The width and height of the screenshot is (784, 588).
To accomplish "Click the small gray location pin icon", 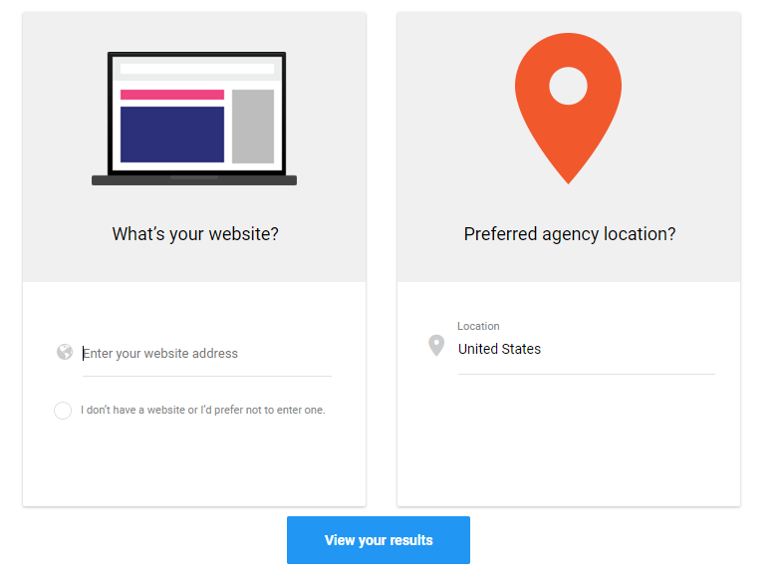I will point(436,346).
